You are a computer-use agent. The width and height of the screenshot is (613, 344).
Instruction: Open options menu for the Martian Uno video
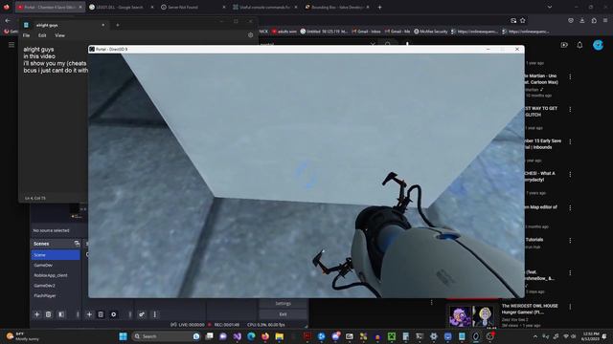(x=570, y=76)
